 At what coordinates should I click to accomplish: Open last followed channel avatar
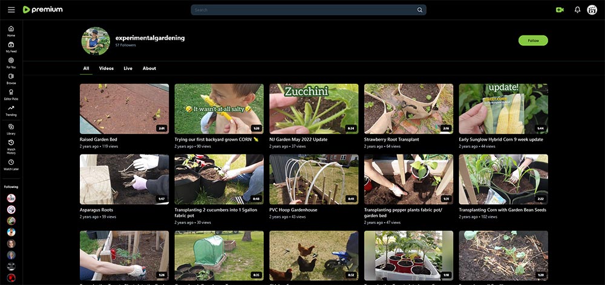tap(11, 278)
